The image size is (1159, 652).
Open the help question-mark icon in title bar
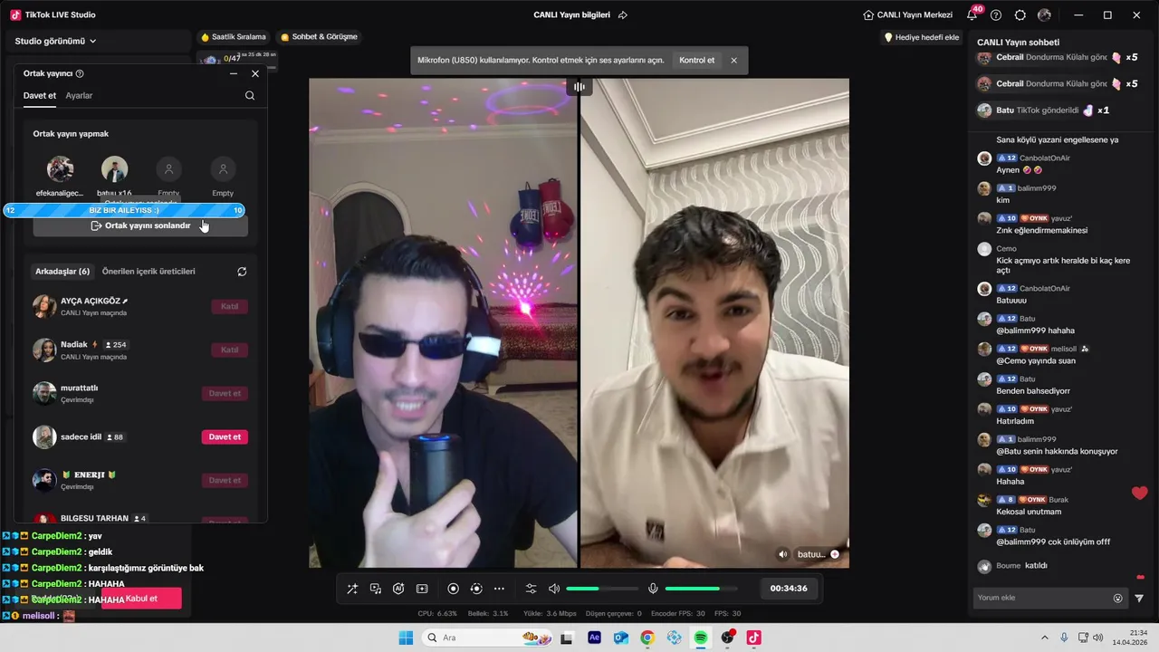[x=996, y=14]
